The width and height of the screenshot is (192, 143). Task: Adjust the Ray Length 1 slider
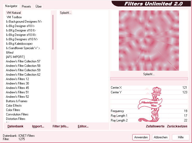[x=149, y=116]
